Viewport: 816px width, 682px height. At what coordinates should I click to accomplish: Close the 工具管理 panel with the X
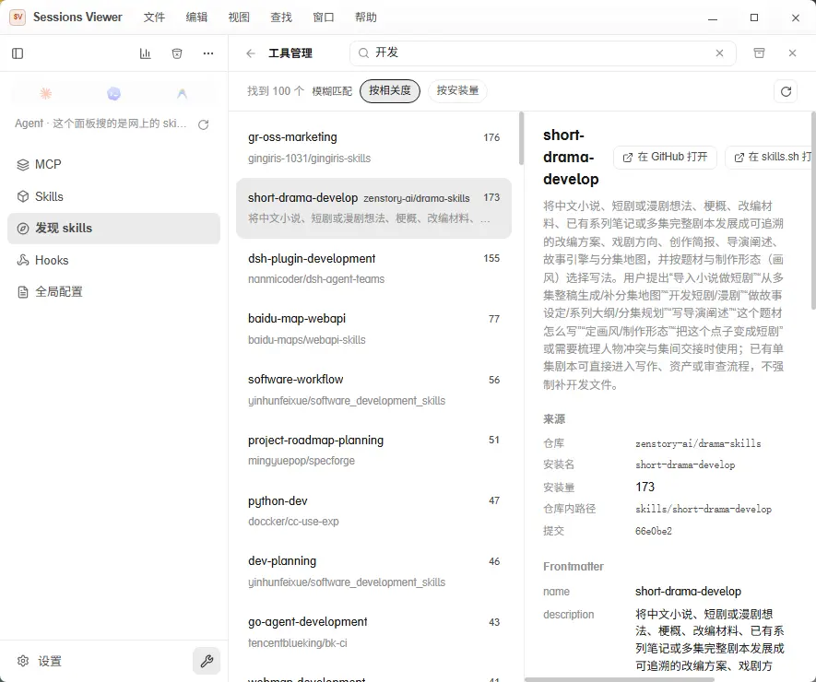click(793, 53)
